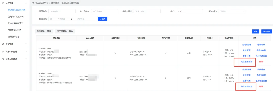The height and width of the screenshot is (91, 273).
Task: Expand the 外接设备管理 menu chevron
Action: (26, 51)
